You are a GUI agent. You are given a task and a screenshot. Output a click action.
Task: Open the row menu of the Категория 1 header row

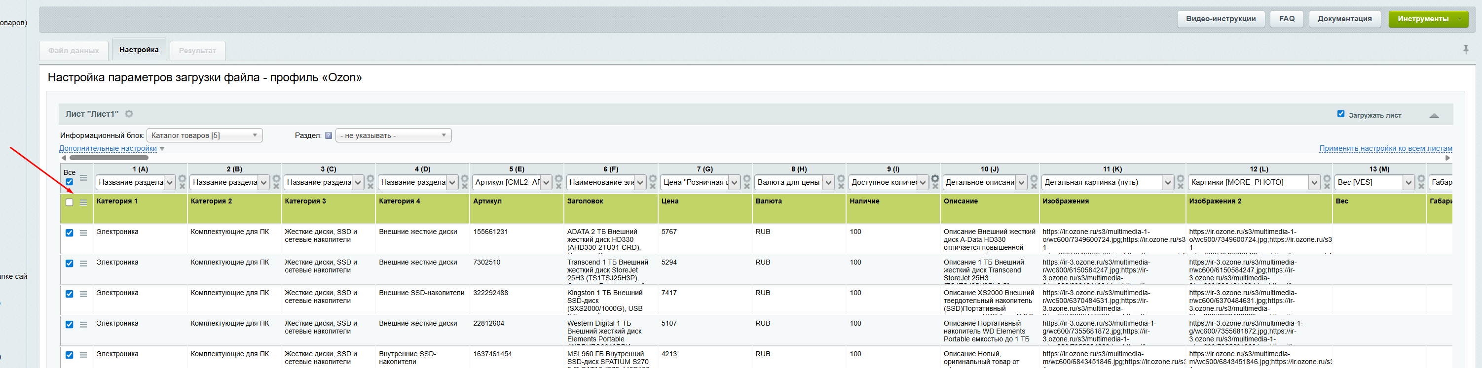[x=83, y=202]
